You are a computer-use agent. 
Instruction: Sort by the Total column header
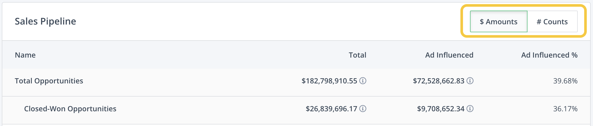click(357, 55)
